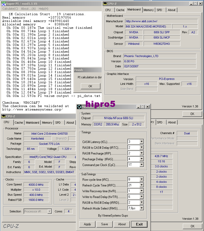The height and width of the screenshot is (231, 204).
Task: Minimize the top CPU-Z window
Action: click(191, 4)
